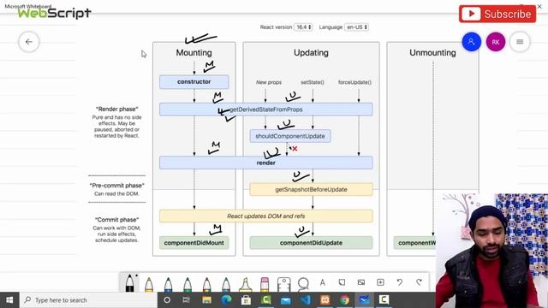548x308 pixels.
Task: Click the componentDidMount box
Action: click(x=194, y=243)
